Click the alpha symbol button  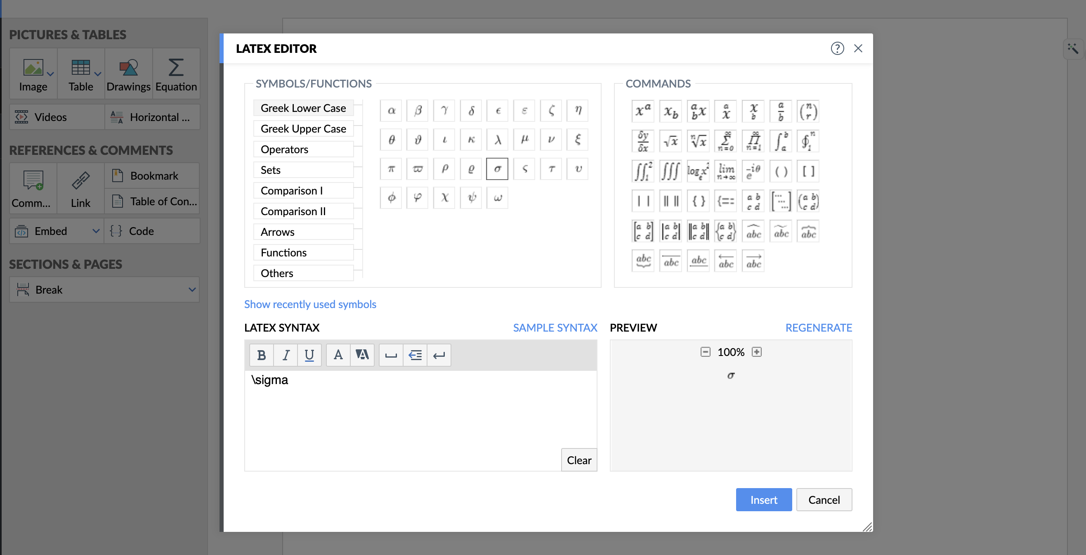(x=391, y=111)
